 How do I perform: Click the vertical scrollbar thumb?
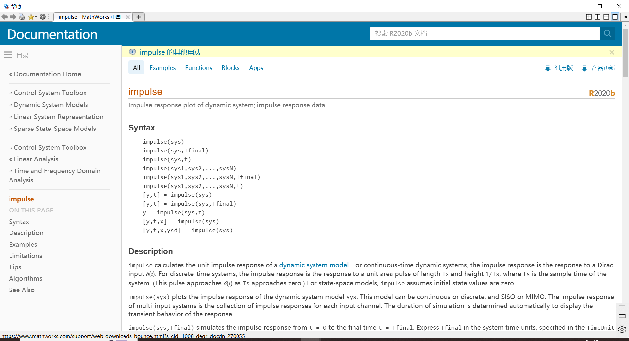pos(625,52)
